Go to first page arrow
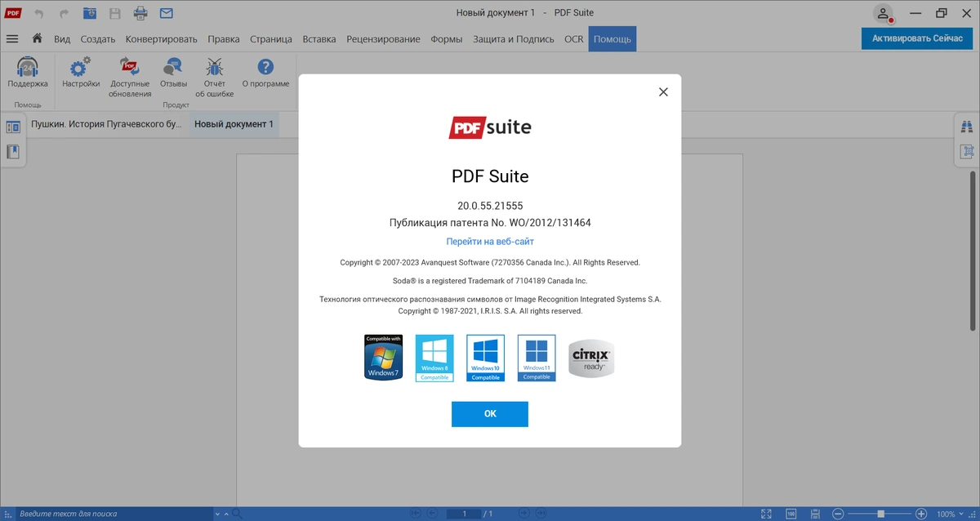 pos(415,514)
